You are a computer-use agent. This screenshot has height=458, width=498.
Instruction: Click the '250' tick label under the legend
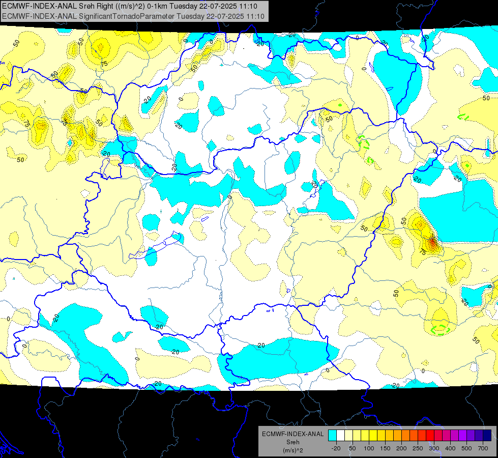[x=418, y=448]
